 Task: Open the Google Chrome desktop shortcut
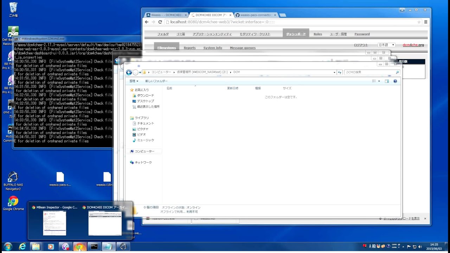[x=13, y=203]
